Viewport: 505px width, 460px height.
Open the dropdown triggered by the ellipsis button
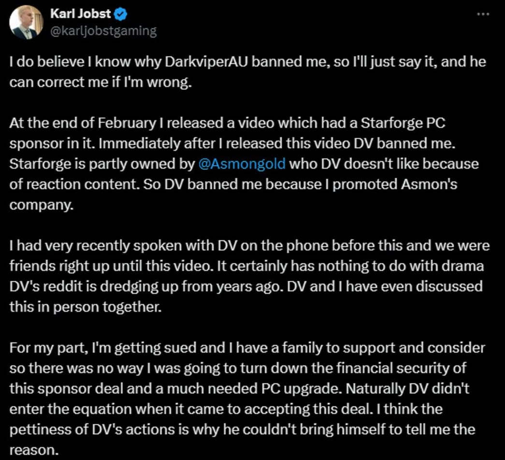483,14
